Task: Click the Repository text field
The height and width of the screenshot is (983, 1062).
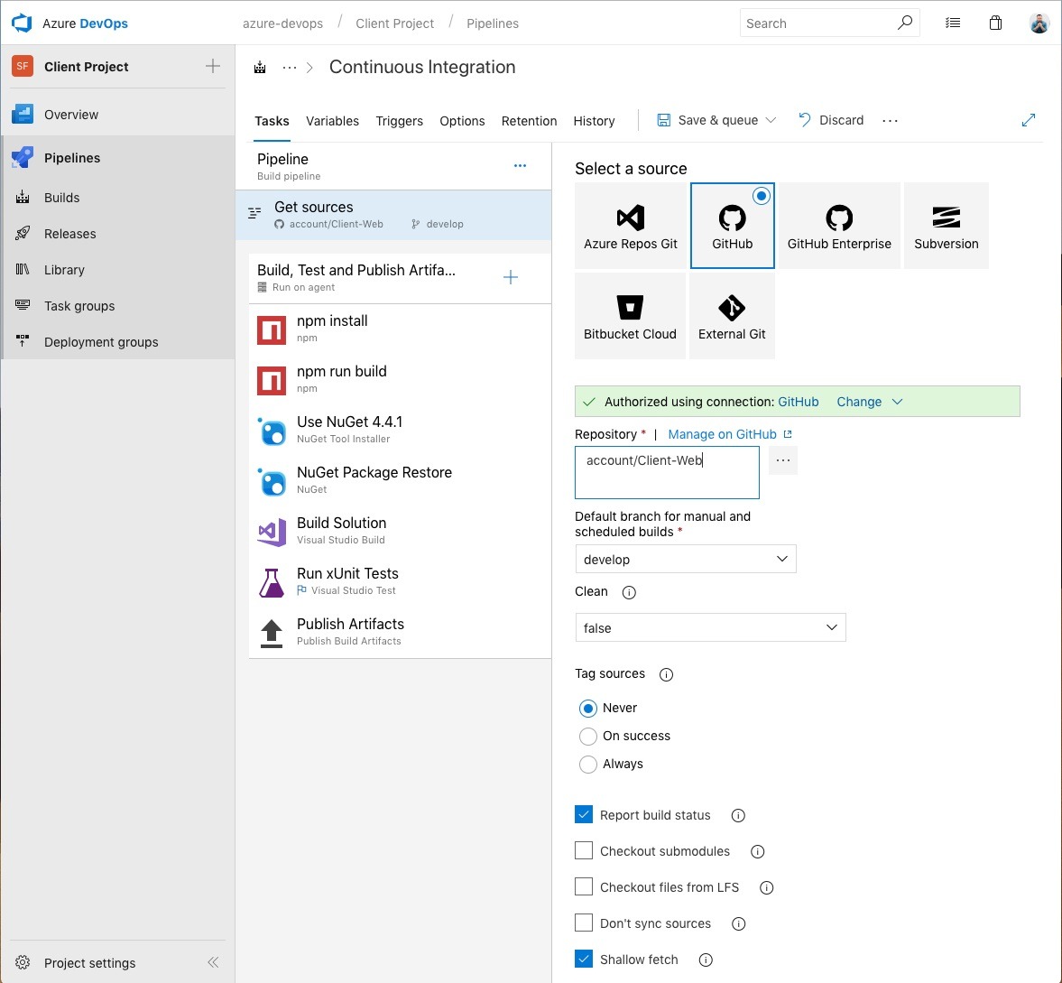Action: coord(667,472)
